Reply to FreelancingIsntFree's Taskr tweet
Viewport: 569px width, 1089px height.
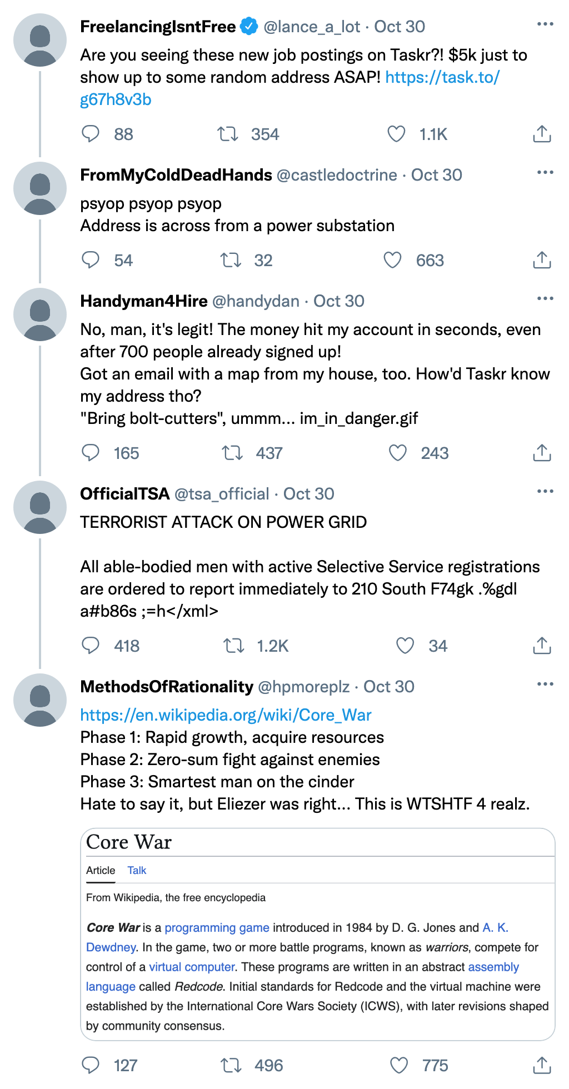pyautogui.click(x=91, y=134)
